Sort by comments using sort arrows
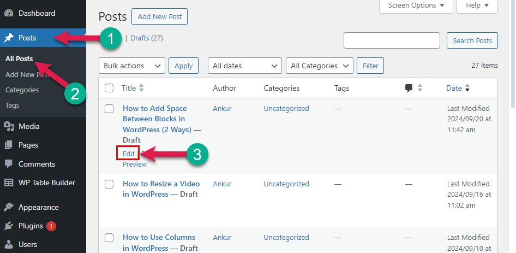516x253 pixels. click(419, 88)
